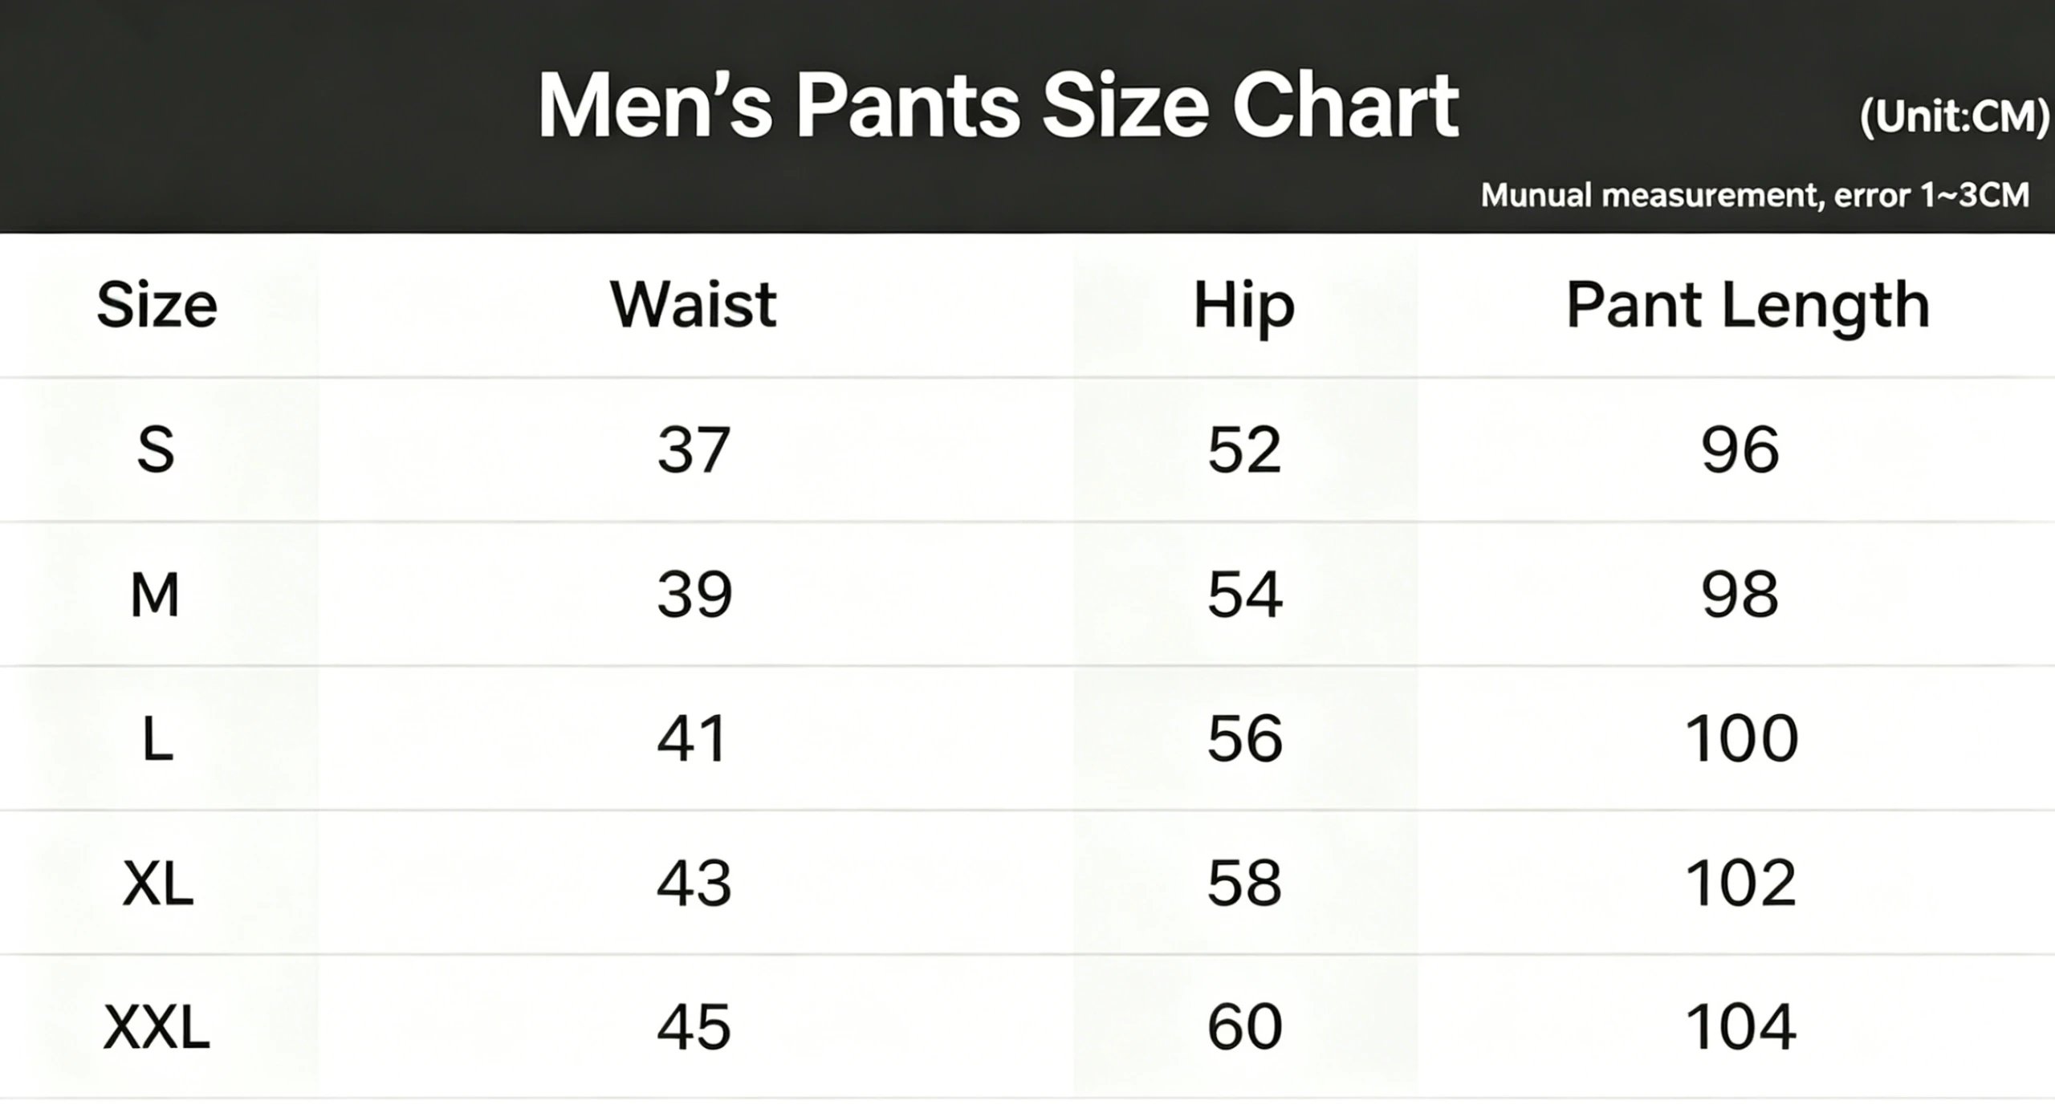Select the Waist column header
The width and height of the screenshot is (2055, 1113).
point(693,305)
